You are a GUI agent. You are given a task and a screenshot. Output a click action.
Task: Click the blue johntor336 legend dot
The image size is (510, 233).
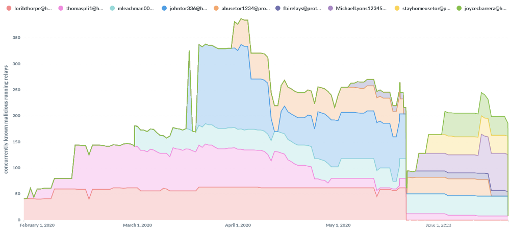164,9
